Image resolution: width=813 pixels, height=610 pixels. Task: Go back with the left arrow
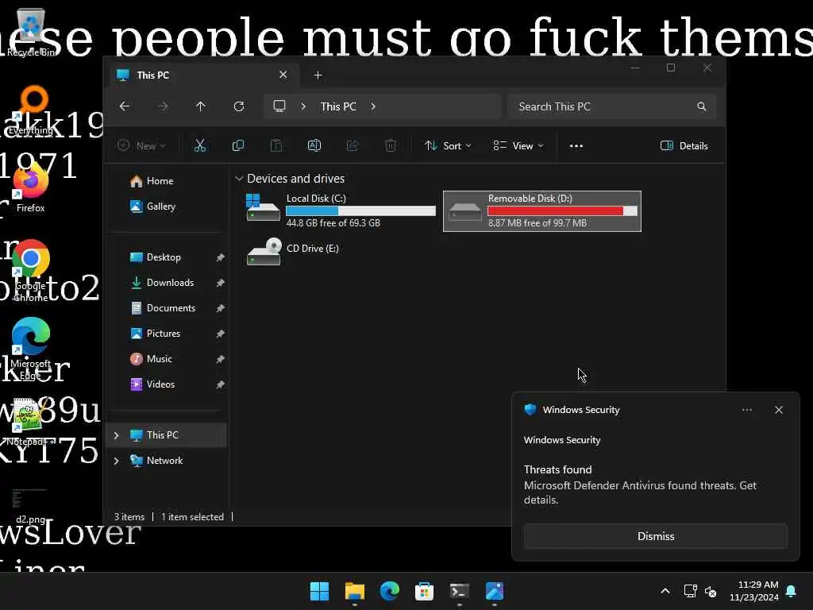[x=125, y=106]
